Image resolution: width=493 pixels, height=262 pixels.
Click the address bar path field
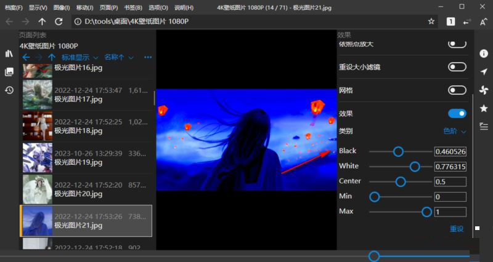255,22
